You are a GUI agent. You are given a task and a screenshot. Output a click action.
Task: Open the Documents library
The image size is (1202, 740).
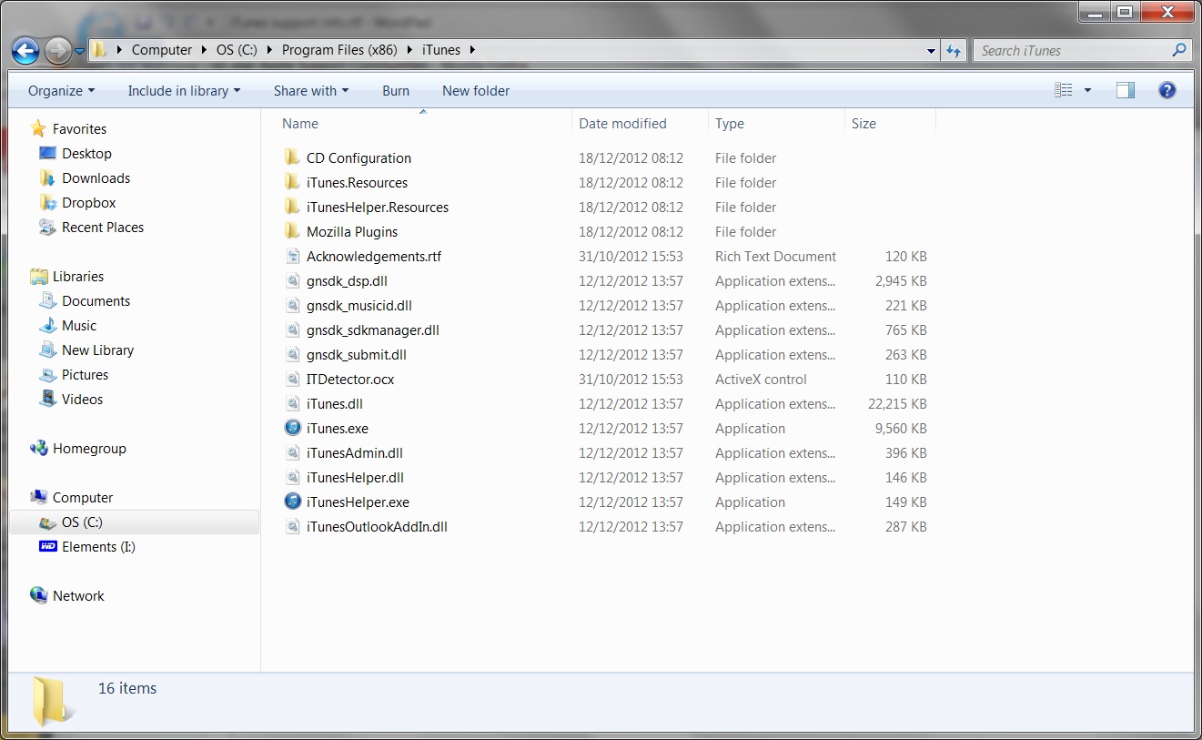tap(96, 301)
